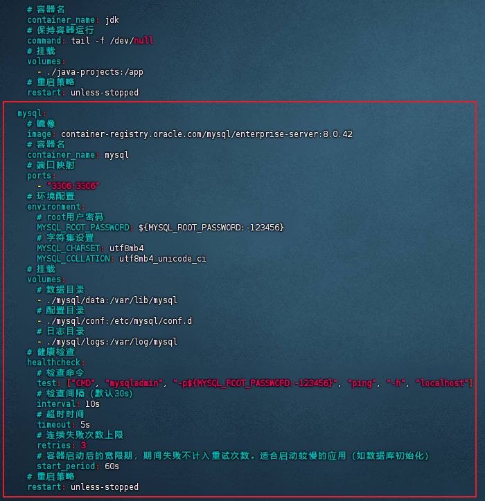Image resolution: width=485 pixels, height=501 pixels.
Task: Click the 'utf8mb4' charset value
Action: point(127,248)
